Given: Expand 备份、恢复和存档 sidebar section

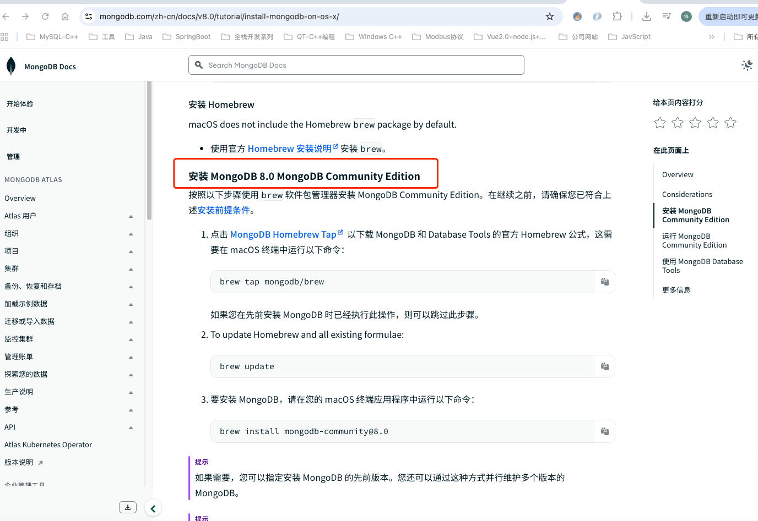Looking at the screenshot, I should (131, 287).
